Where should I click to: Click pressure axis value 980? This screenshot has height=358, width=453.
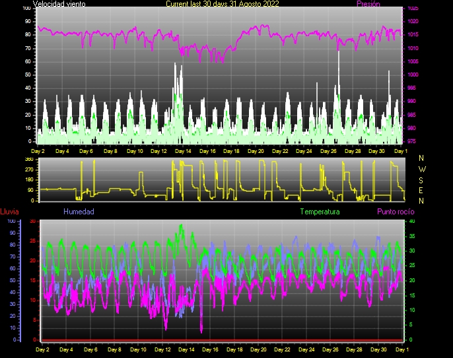click(x=411, y=128)
